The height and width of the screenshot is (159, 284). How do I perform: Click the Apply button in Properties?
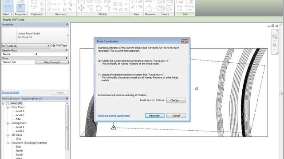[x=60, y=92]
